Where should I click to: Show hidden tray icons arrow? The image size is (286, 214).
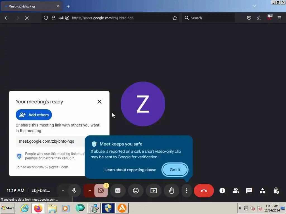point(240,208)
